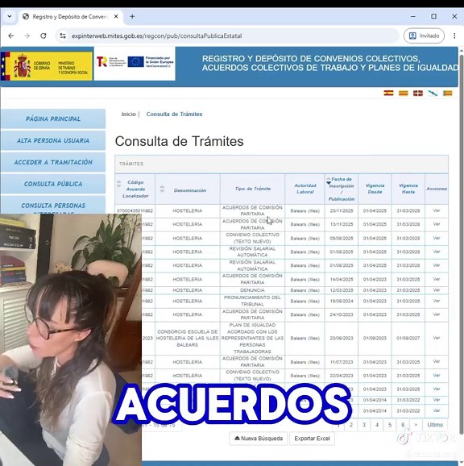The image size is (464, 466).
Task: Click the 01/09/2027 vigencia hasta cell
Action: [x=408, y=338]
